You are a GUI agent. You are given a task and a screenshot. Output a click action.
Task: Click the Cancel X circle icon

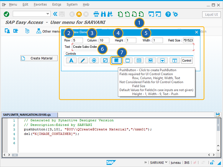click(x=86, y=14)
